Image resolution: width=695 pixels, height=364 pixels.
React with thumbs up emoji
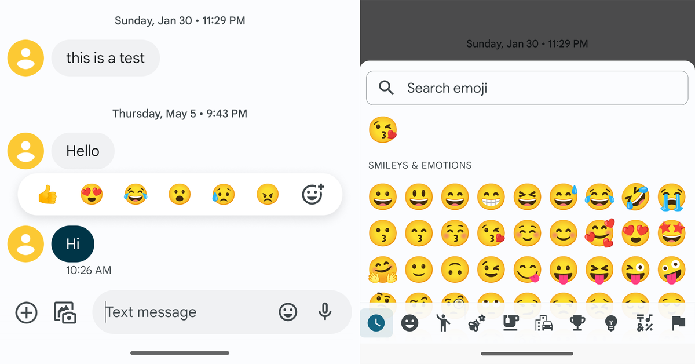[47, 195]
